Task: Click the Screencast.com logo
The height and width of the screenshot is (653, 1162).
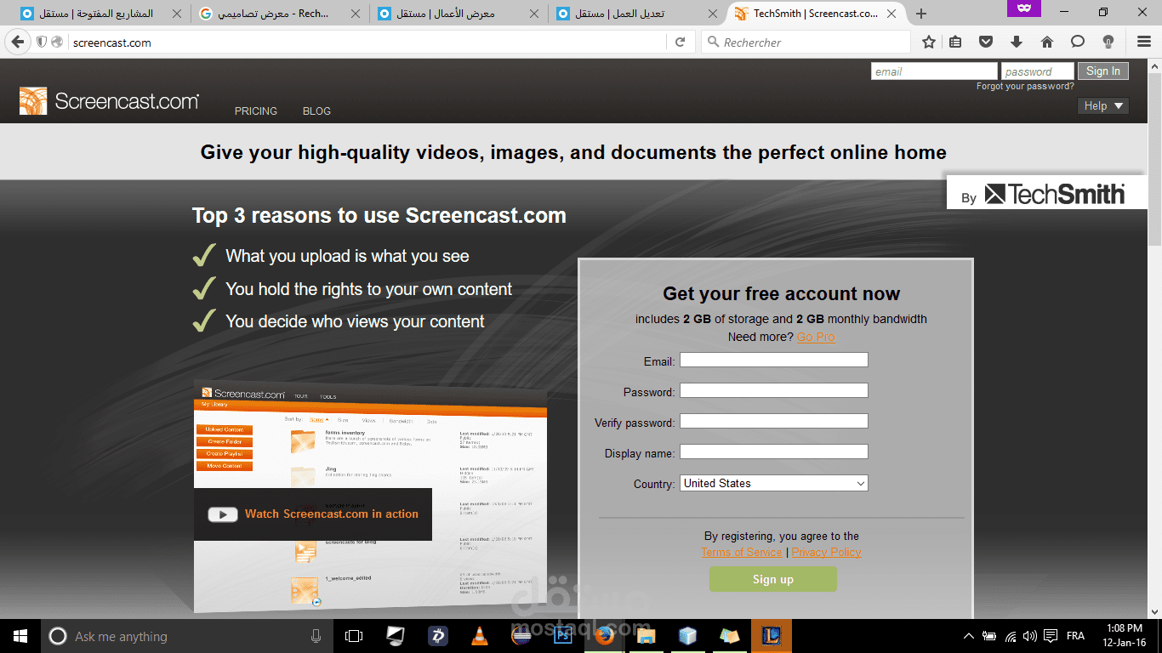Action: [x=109, y=101]
